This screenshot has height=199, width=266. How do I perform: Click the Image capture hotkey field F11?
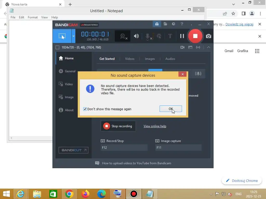pyautogui.click(x=178, y=147)
